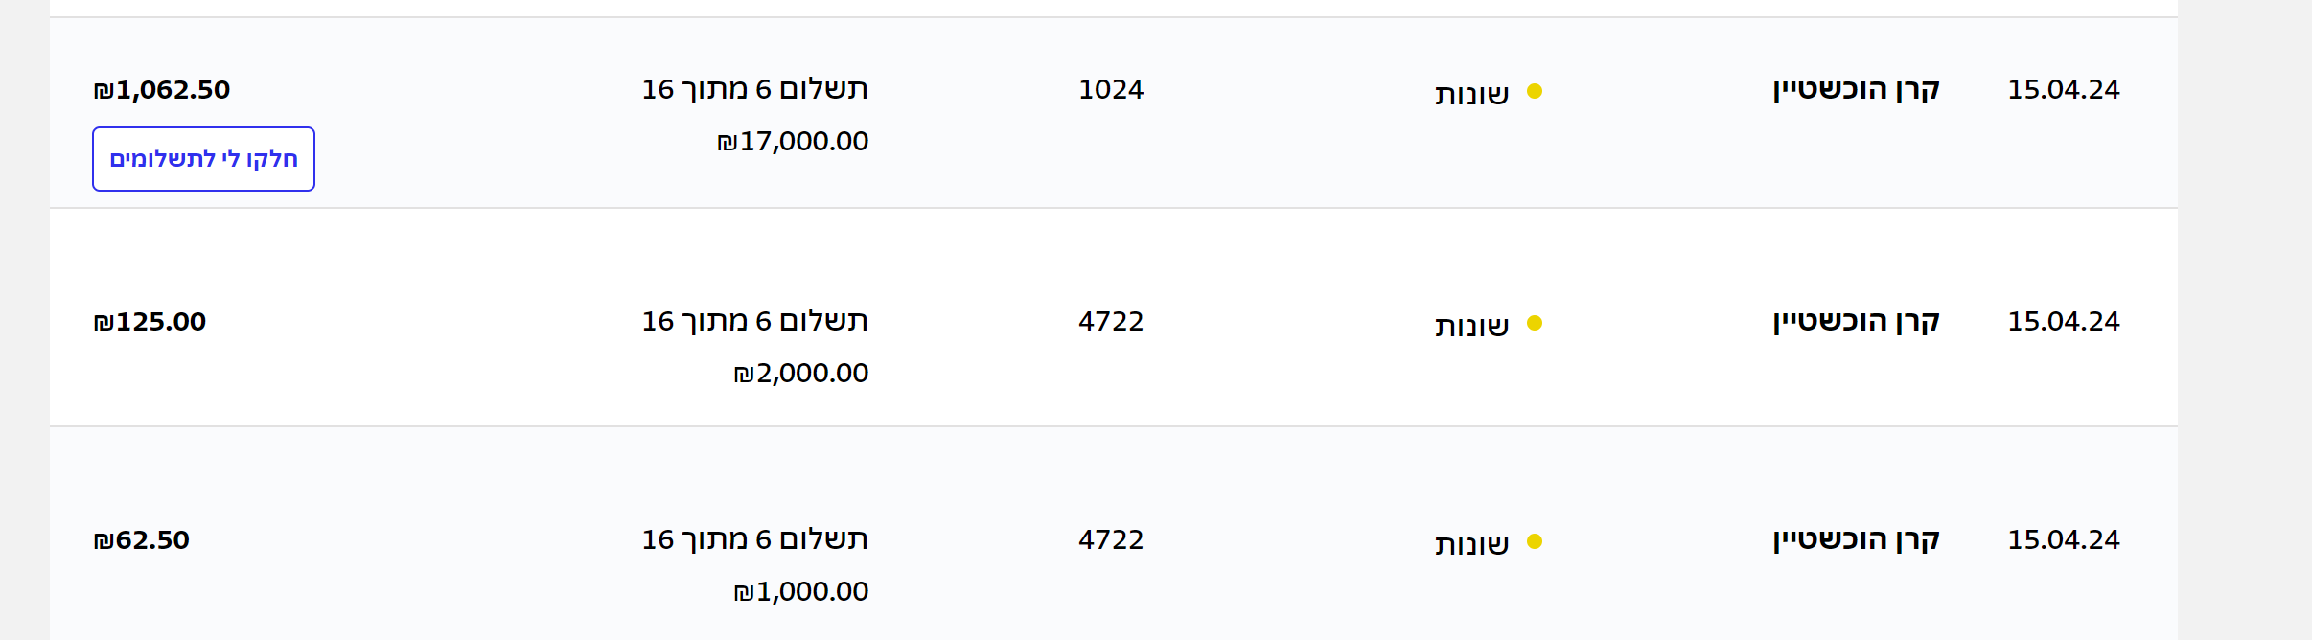Open merchant קרן הוכשטיין in ₪62.50 row
Viewport: 2312px width, 640px height.
(x=1856, y=540)
